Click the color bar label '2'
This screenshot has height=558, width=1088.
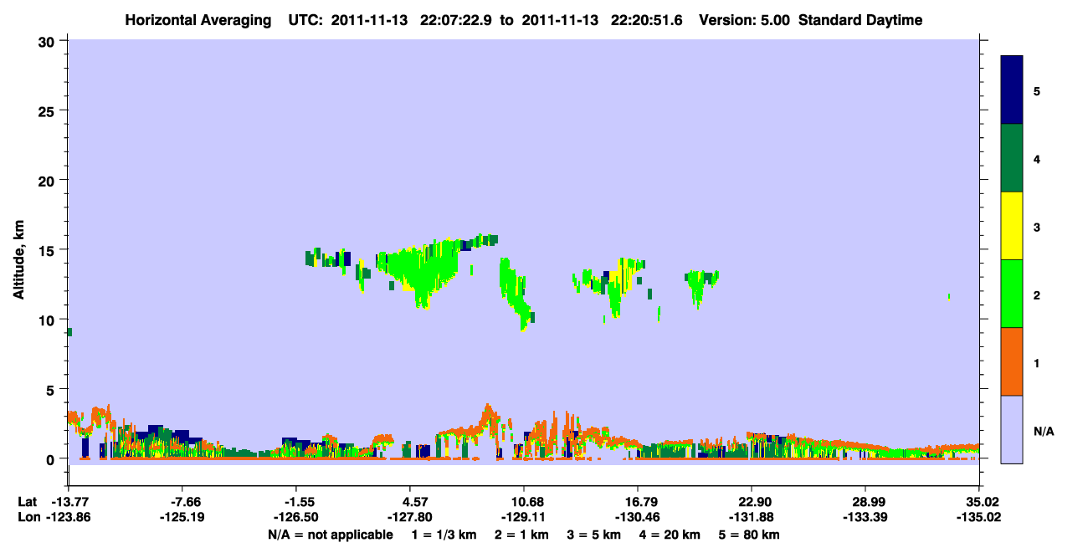click(x=1037, y=295)
